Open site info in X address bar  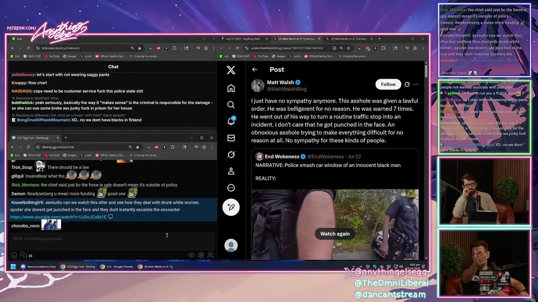(x=247, y=48)
